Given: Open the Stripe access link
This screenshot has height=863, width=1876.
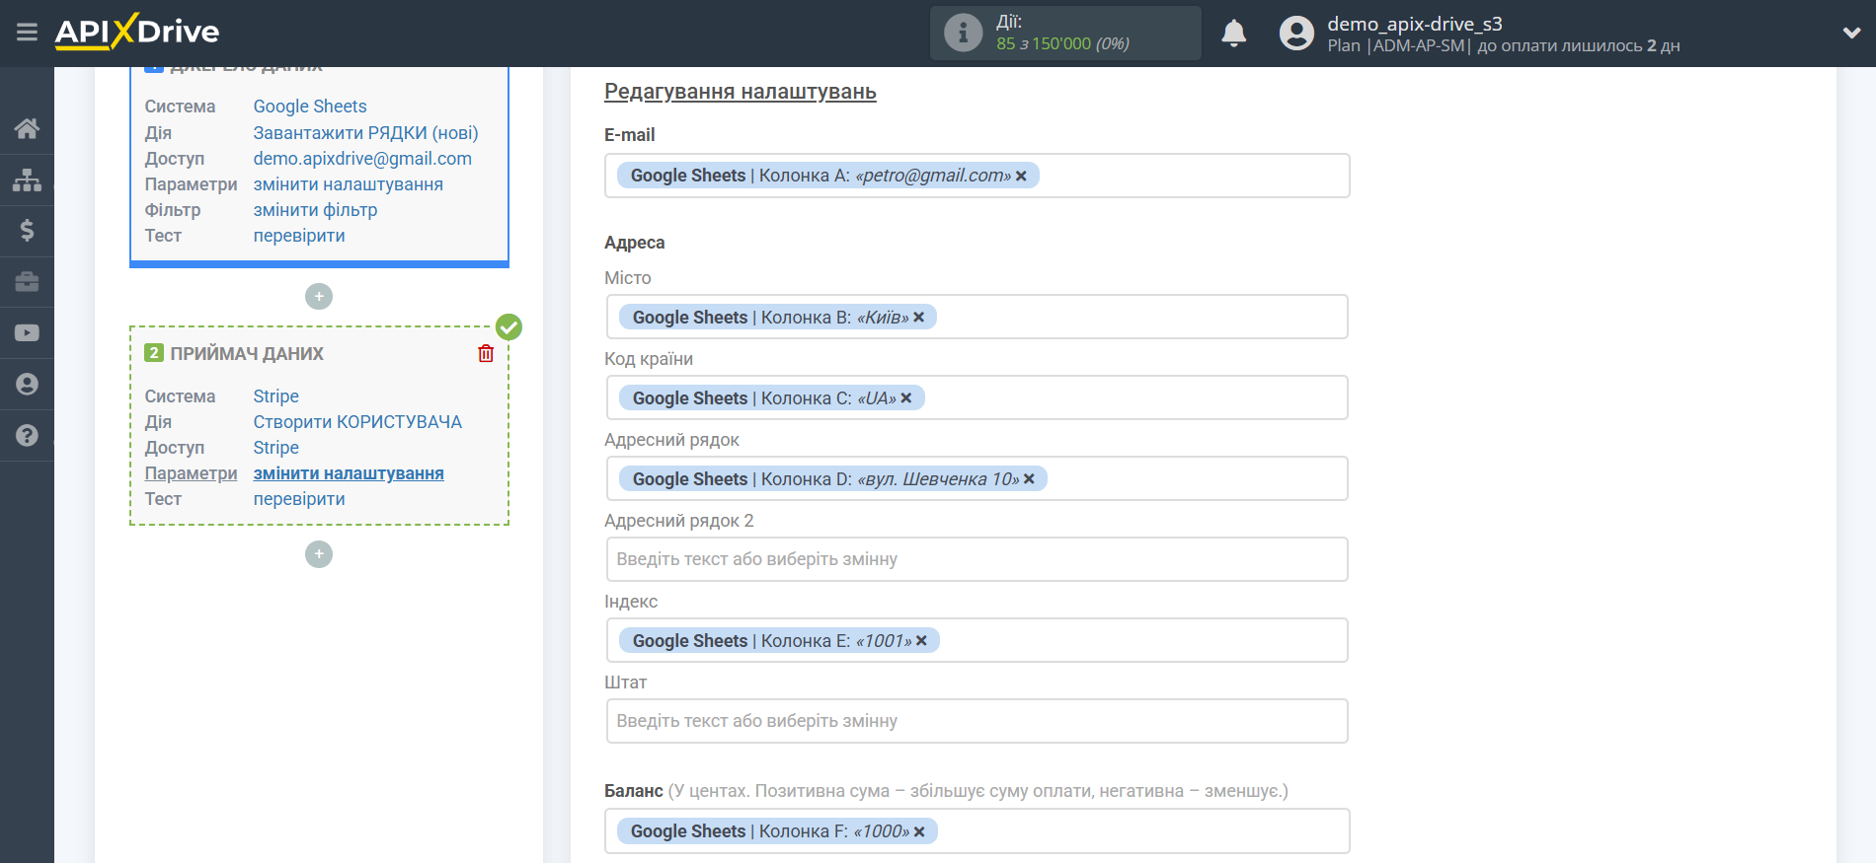Looking at the screenshot, I should 276,447.
